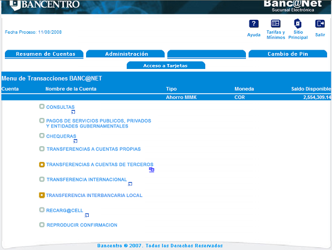Screen dimensions: 332x250
Task: Toggle the CHEQUERAS box
Action: (x=42, y=136)
